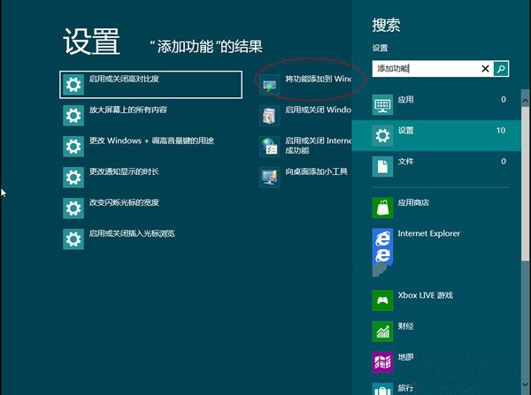Choose 应用商店 label in app list

click(413, 202)
